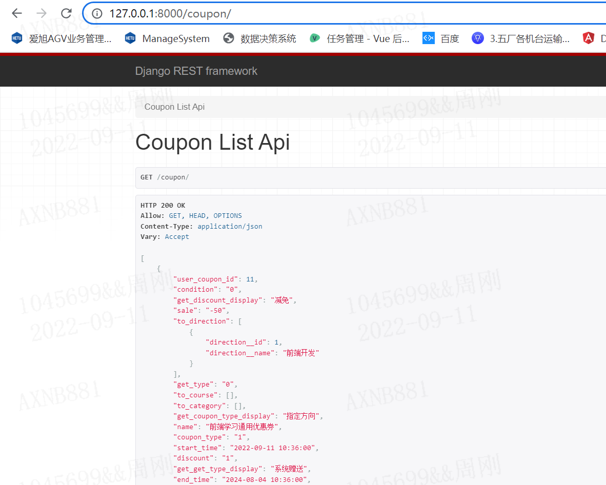606x485 pixels.
Task: Click the blue code icon beside 百度
Action: [x=429, y=38]
